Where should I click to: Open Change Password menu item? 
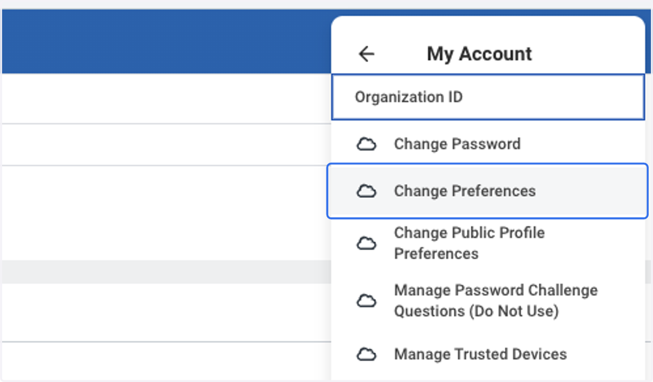pos(488,144)
